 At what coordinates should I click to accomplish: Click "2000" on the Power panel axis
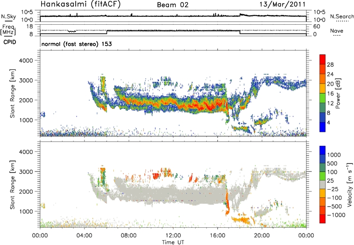click(x=26, y=100)
